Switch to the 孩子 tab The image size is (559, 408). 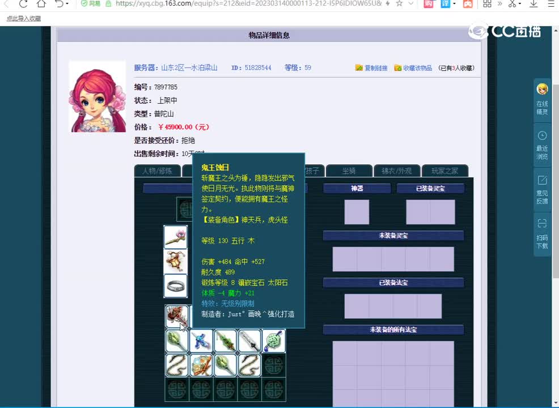(315, 171)
